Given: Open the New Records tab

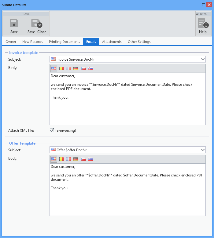Looking at the screenshot, I should (x=33, y=42).
